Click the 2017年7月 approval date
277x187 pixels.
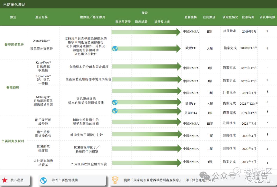tap(249, 162)
